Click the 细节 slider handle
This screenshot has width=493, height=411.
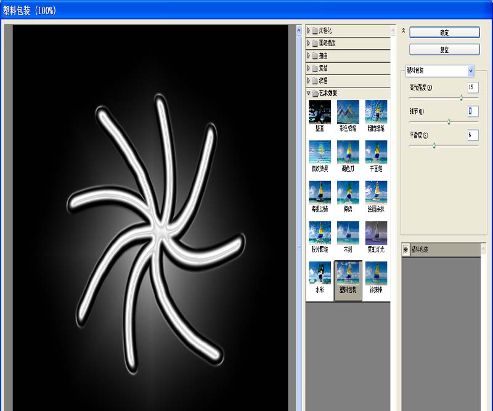tap(449, 121)
